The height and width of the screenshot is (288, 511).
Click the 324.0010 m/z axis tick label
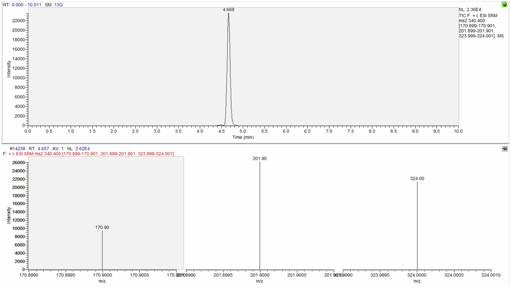tap(491, 275)
